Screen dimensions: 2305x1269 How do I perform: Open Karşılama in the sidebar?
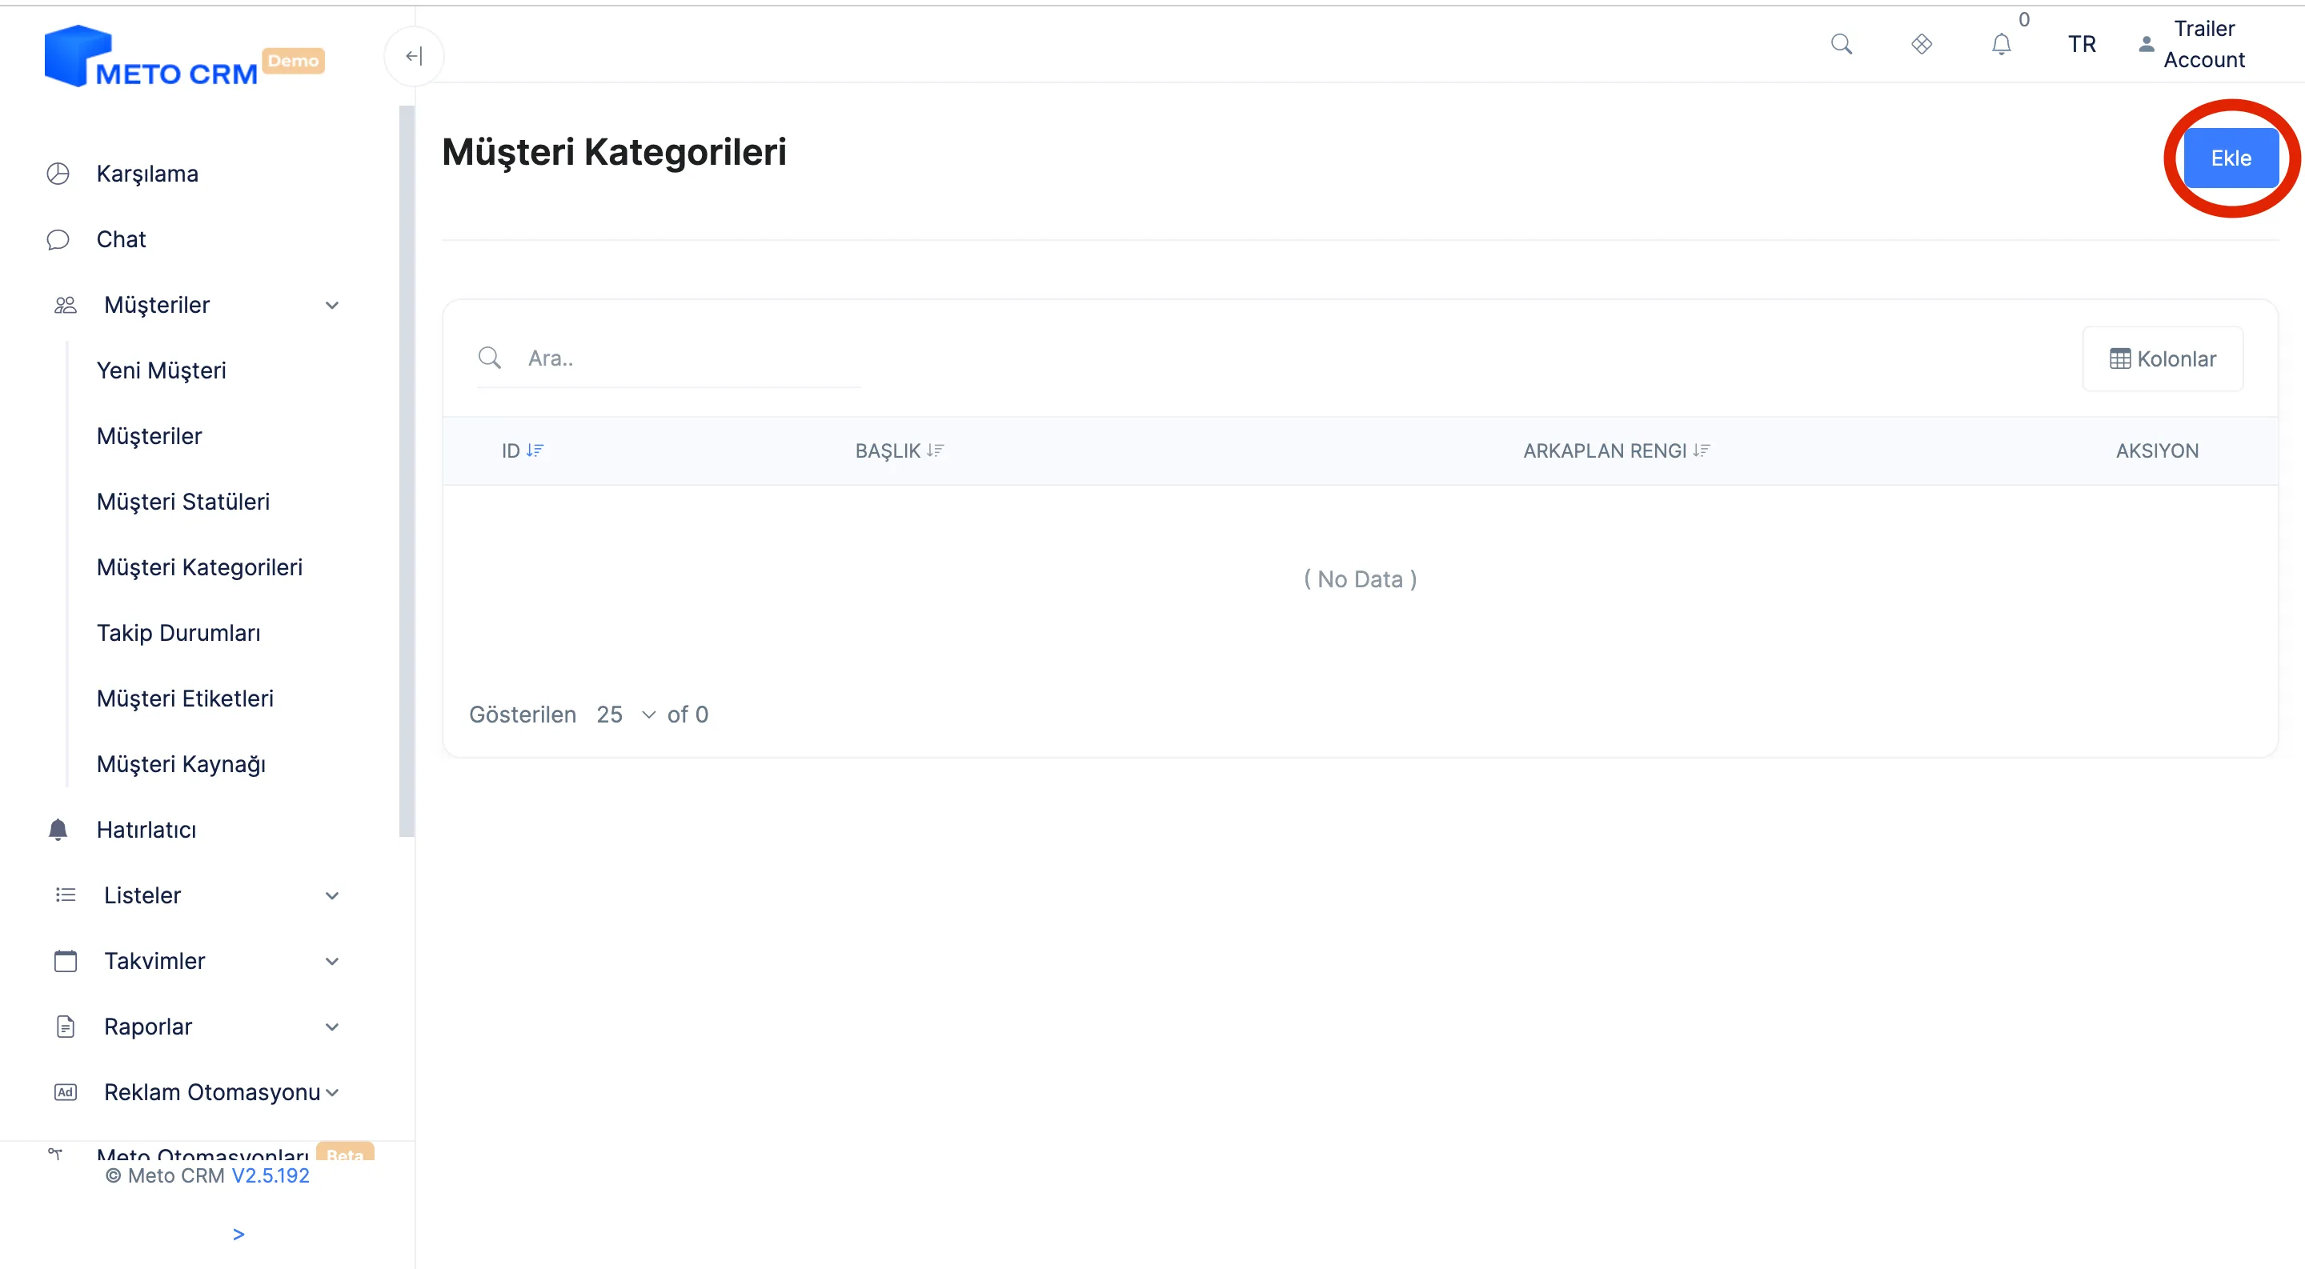pyautogui.click(x=146, y=174)
